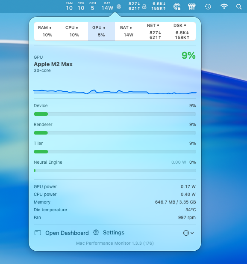Viewport: 247px width, 264px height.
Task: Click the Neural Engine usage bar
Action: [x=115, y=171]
